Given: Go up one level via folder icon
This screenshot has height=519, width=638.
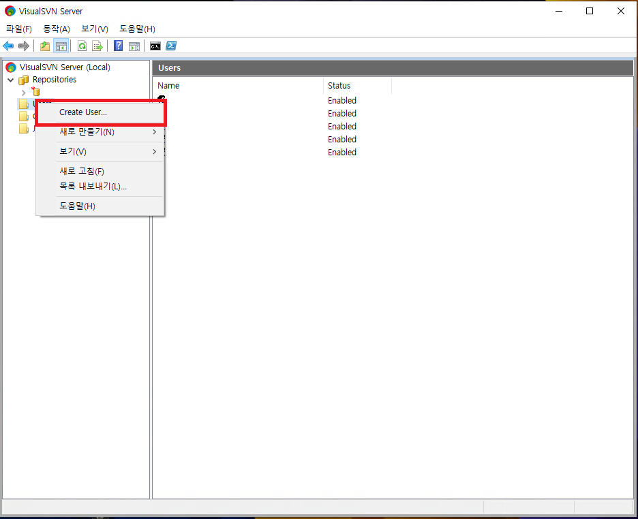Looking at the screenshot, I should click(45, 46).
